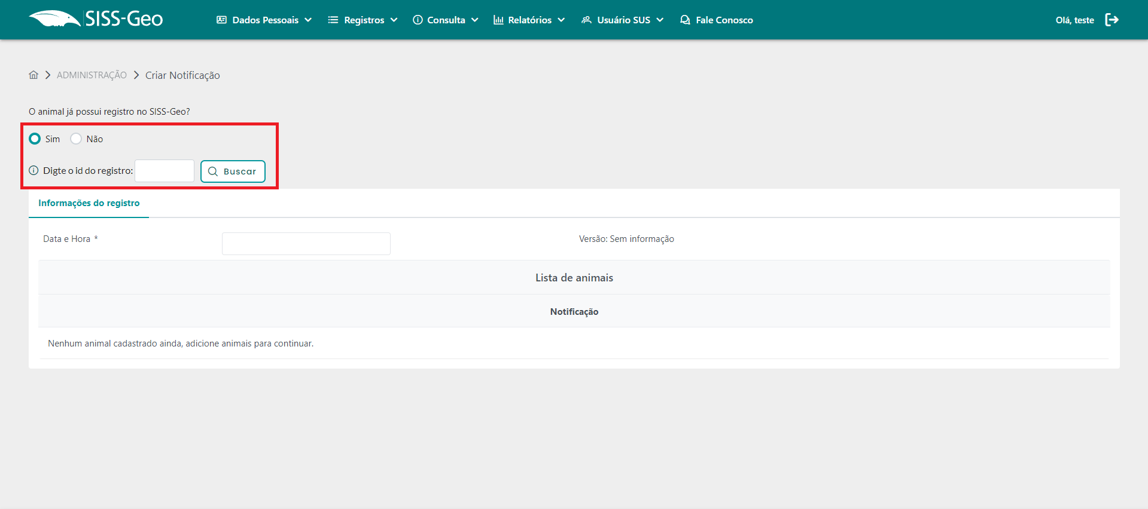Focus the Data e Hora field
Screen dimensions: 1148x509
coord(306,244)
